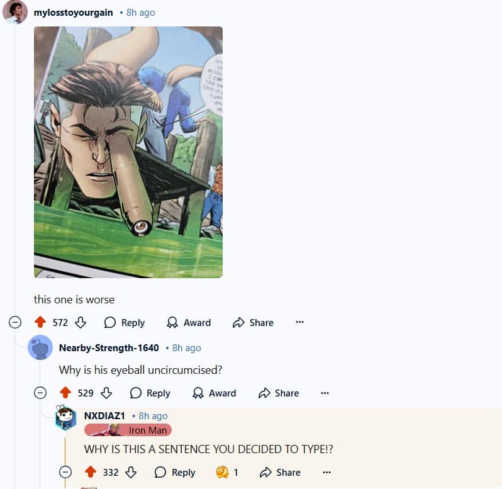This screenshot has height=489, width=502.
Task: Open more options on NXDIAZ1's comment
Action: (326, 472)
